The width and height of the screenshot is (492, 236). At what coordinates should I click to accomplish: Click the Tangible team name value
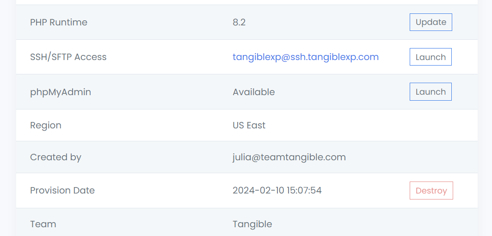(252, 224)
